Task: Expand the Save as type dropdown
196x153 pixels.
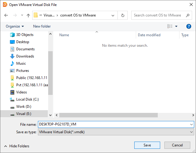Action: click(x=192, y=132)
